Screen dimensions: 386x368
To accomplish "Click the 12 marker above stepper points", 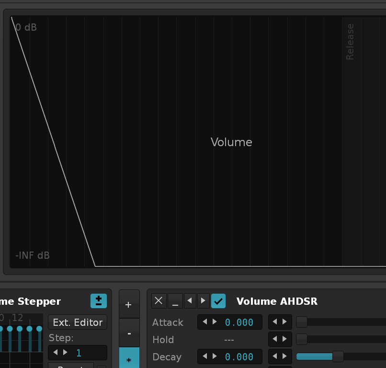I will pos(17,318).
